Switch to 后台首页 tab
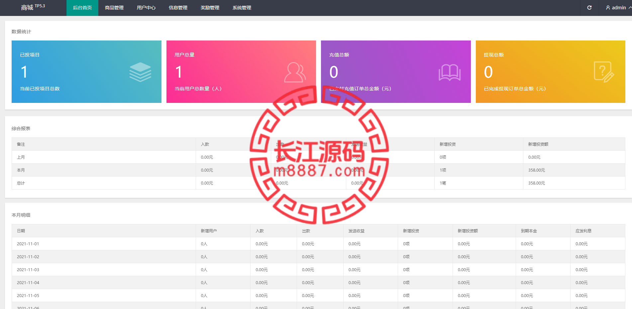 (82, 8)
